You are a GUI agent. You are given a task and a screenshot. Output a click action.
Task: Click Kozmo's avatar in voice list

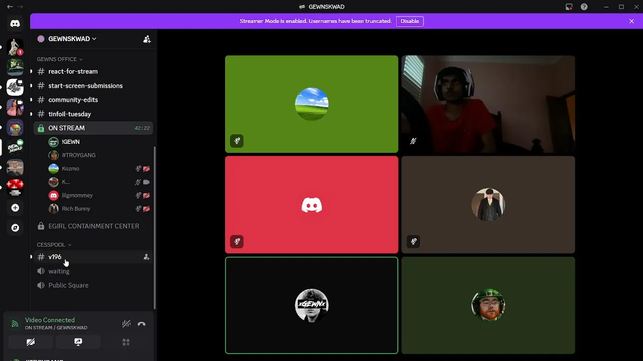(x=53, y=168)
